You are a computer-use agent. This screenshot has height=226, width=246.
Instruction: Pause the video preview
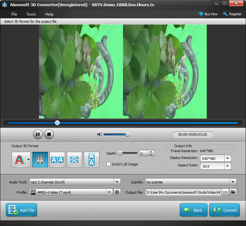coord(38,134)
